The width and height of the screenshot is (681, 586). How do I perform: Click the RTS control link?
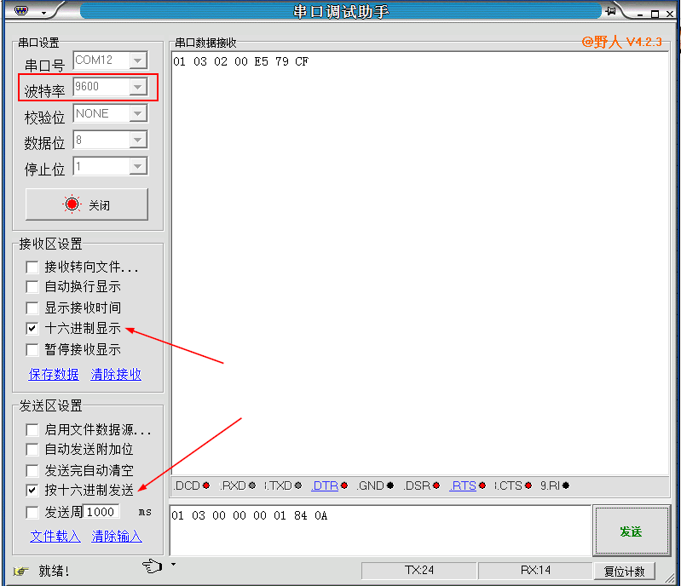(463, 485)
